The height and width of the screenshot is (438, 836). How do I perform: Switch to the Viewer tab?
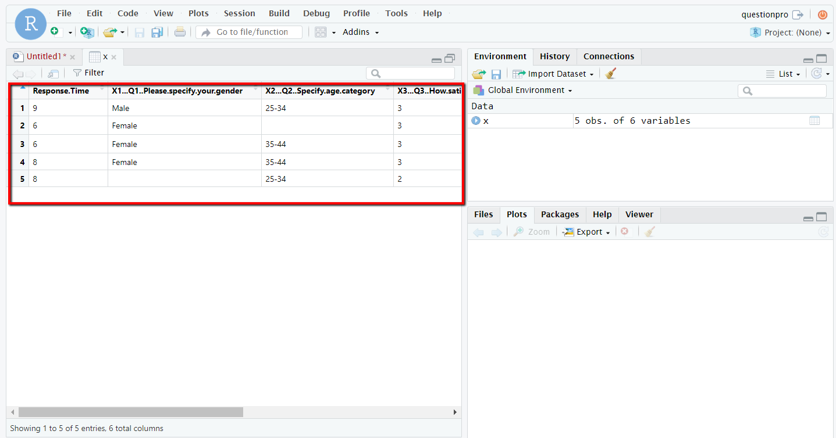coord(639,214)
